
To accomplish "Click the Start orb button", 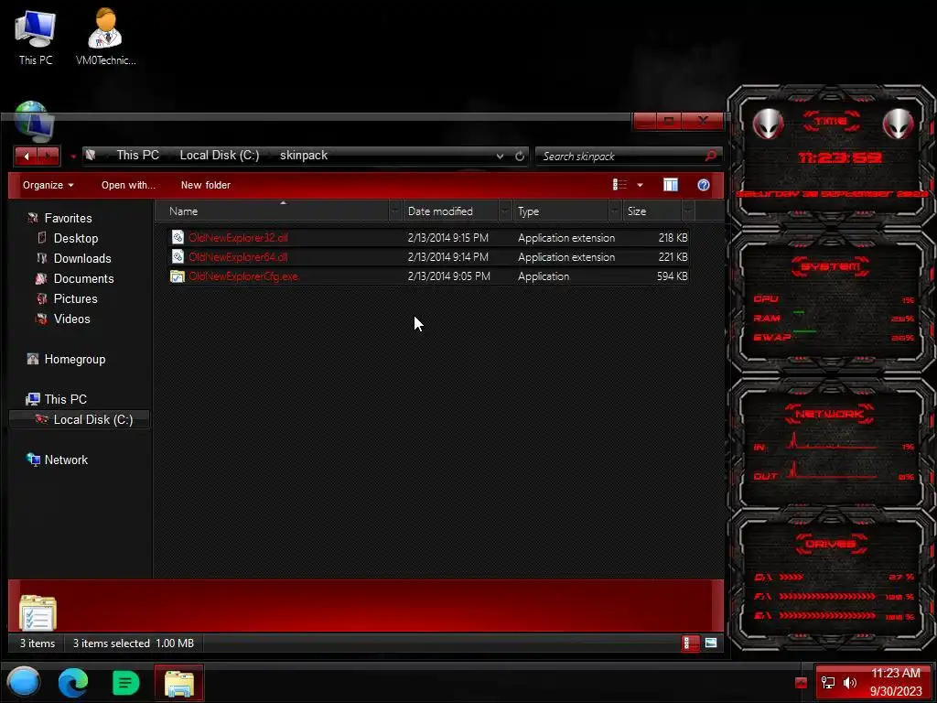I will pos(24,682).
